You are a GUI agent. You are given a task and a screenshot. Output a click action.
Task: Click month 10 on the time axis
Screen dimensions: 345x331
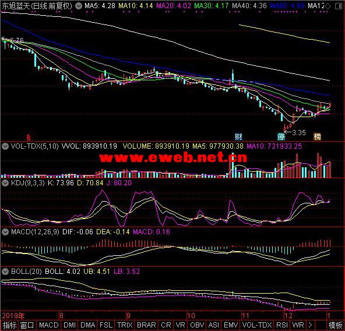coord(191,316)
